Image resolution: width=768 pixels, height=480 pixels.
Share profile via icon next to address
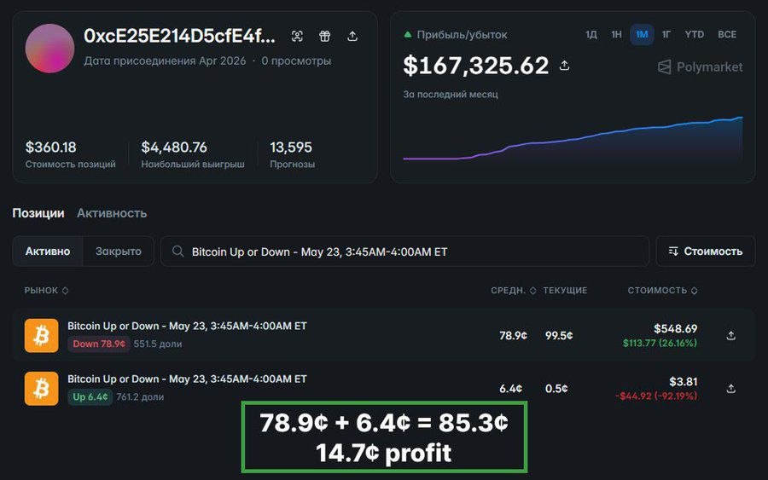pyautogui.click(x=352, y=36)
